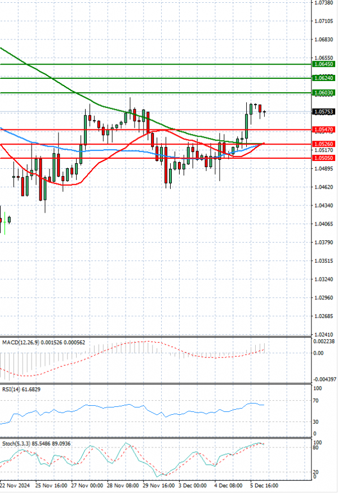Click the 1.07380 price scale value

pos(324,2)
